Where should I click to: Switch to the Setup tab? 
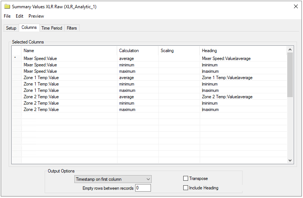[11, 28]
